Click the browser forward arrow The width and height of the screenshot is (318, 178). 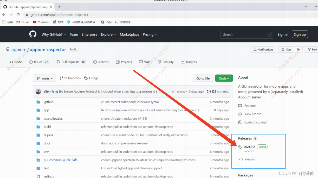(11, 15)
